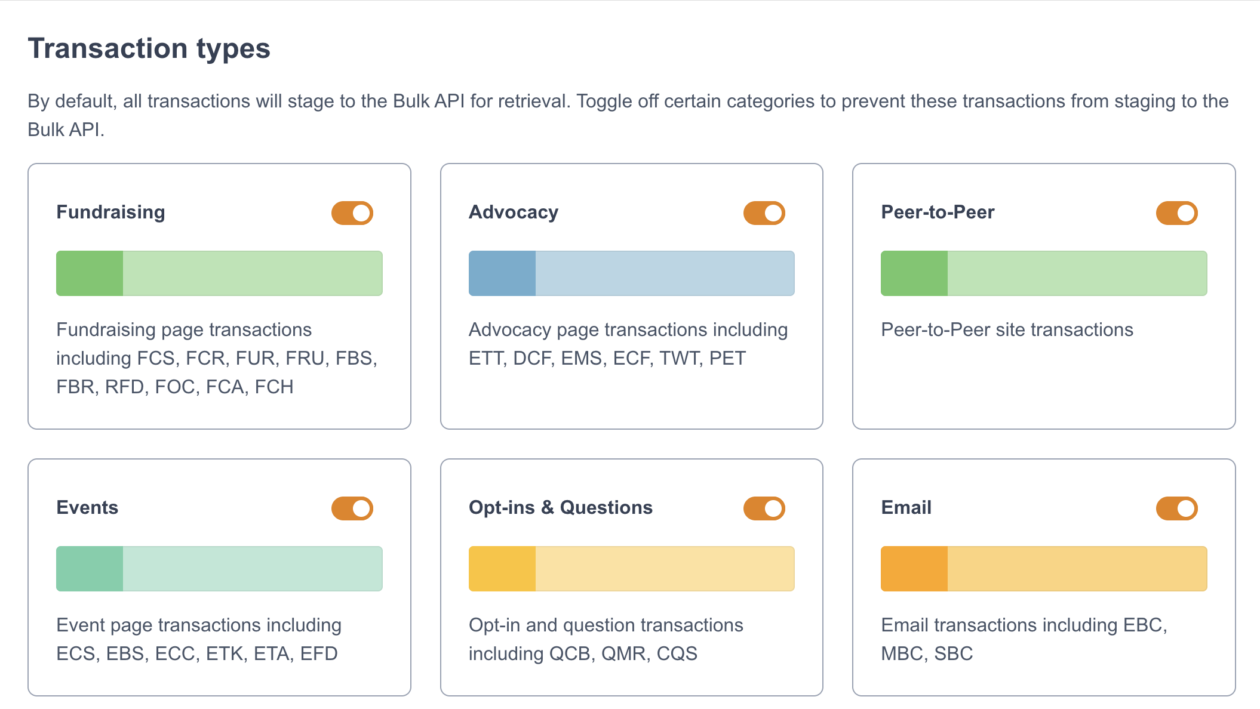
Task: Click the Events card title
Action: click(x=87, y=508)
